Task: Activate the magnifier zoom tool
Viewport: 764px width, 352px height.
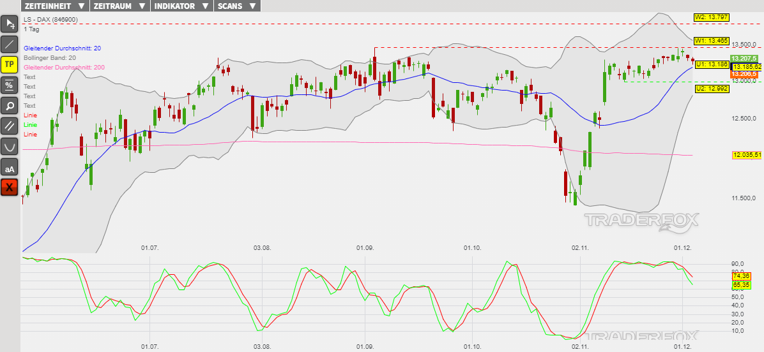Action: (9, 105)
